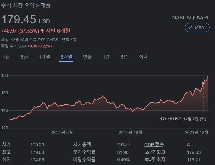Click the 120 y-axis label
The image size is (215, 165).
(x=4, y=128)
